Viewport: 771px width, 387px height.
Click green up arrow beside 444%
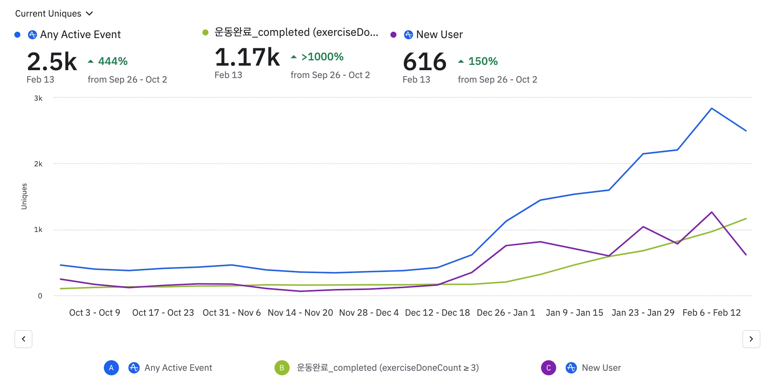[91, 61]
